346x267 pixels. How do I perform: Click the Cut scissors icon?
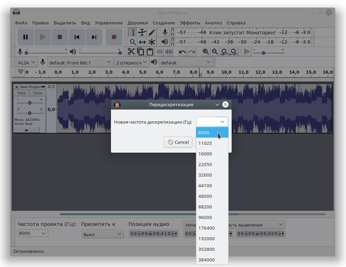pyautogui.click(x=131, y=52)
